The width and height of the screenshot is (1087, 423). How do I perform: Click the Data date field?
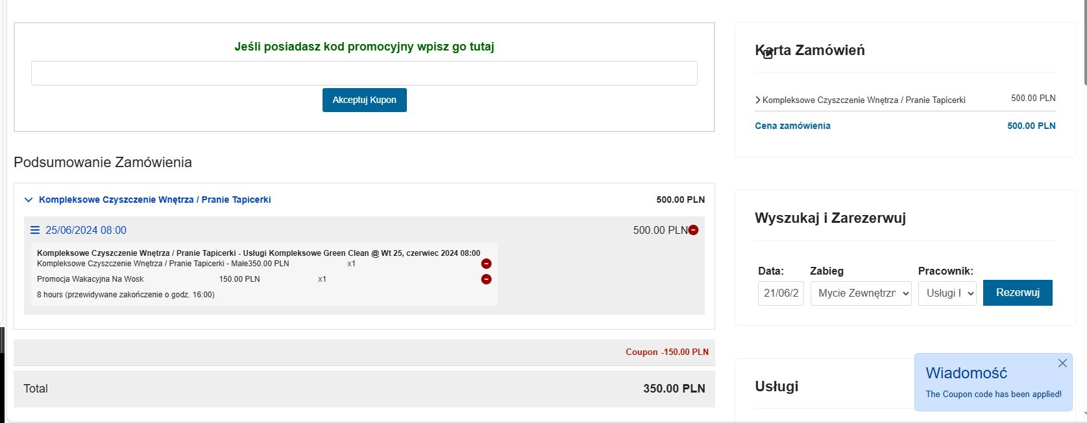click(x=781, y=293)
